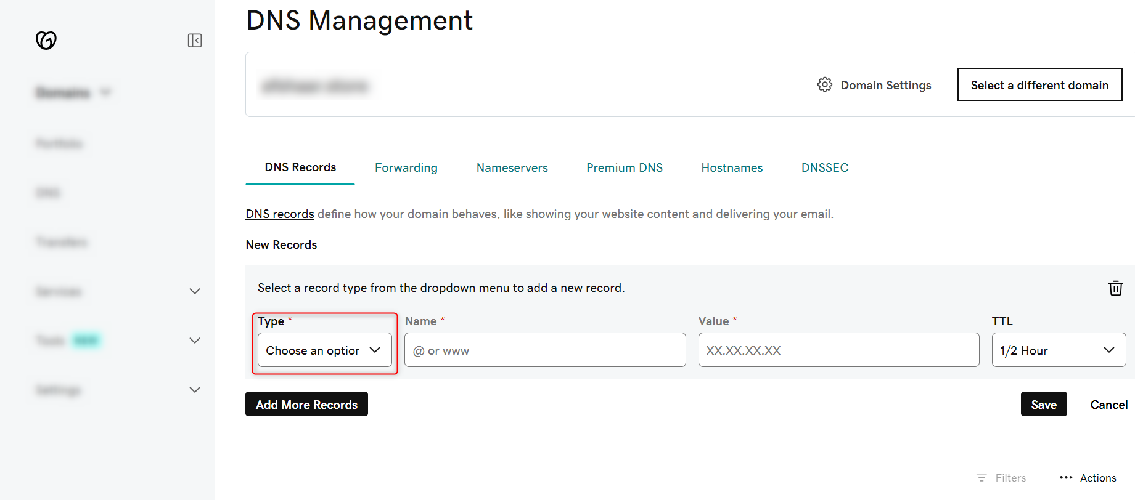This screenshot has height=500, width=1135.
Task: Delete the new record with trash icon
Action: (1115, 288)
